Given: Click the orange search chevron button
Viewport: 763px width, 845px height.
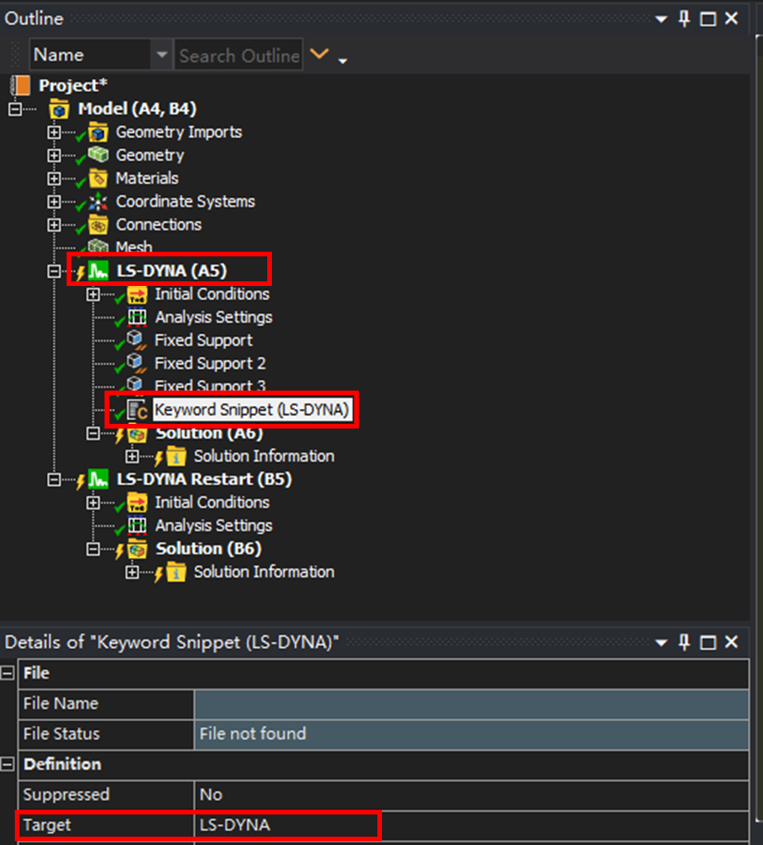Looking at the screenshot, I should 319,54.
